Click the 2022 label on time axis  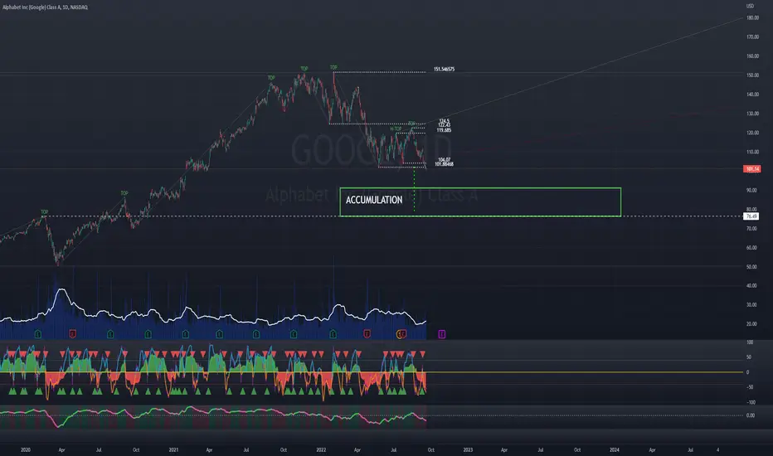[x=321, y=449]
